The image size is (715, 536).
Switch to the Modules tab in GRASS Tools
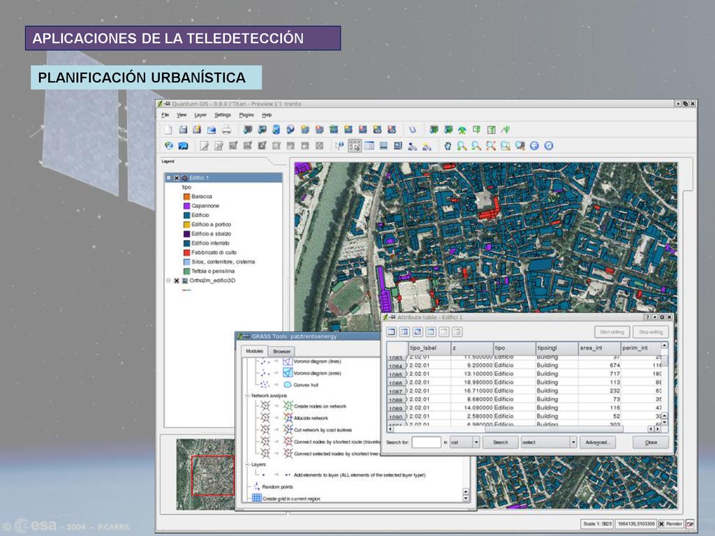pyautogui.click(x=254, y=351)
